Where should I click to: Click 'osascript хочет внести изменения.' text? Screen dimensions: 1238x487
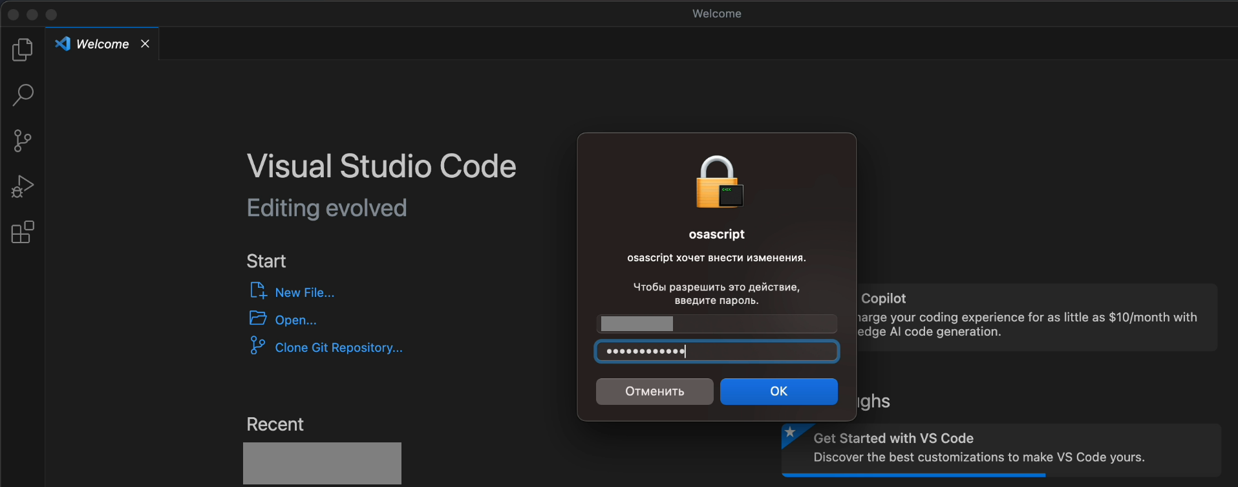[x=716, y=257]
